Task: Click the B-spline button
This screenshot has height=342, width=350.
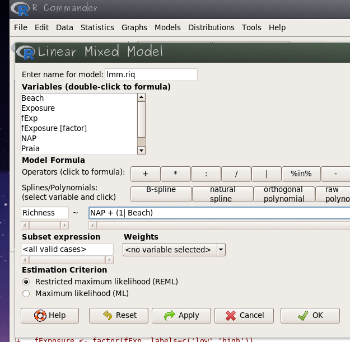Action: pos(161,194)
